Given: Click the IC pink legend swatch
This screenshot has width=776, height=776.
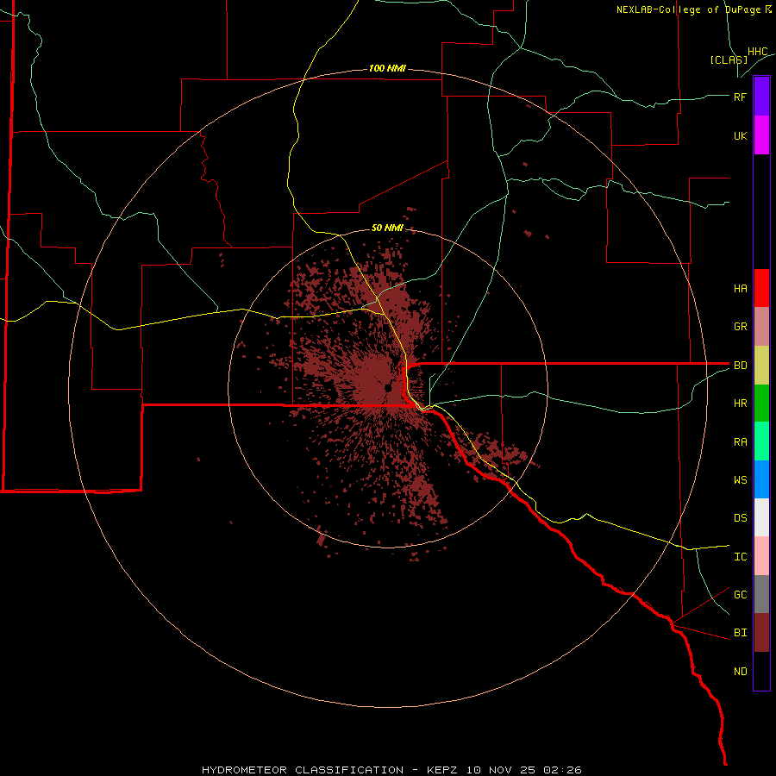Looking at the screenshot, I should click(761, 556).
